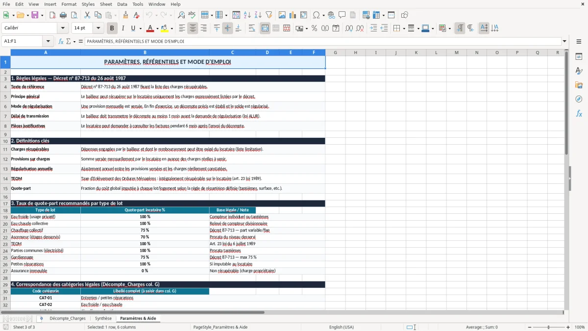
Task: Sort ascending A to Z
Action: (247, 15)
